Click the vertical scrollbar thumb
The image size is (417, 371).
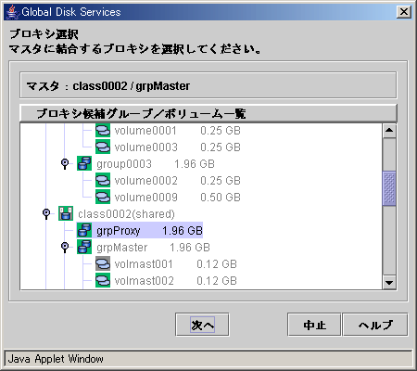click(x=389, y=188)
